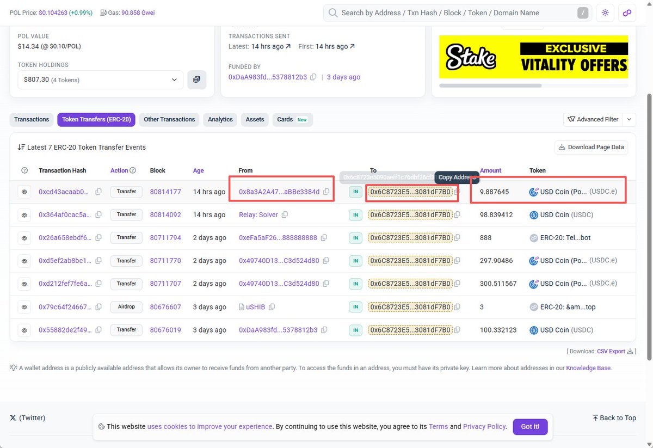Viewport: 653px width, 448px height.
Task: Click the slash shortcut key in search bar
Action: point(583,13)
